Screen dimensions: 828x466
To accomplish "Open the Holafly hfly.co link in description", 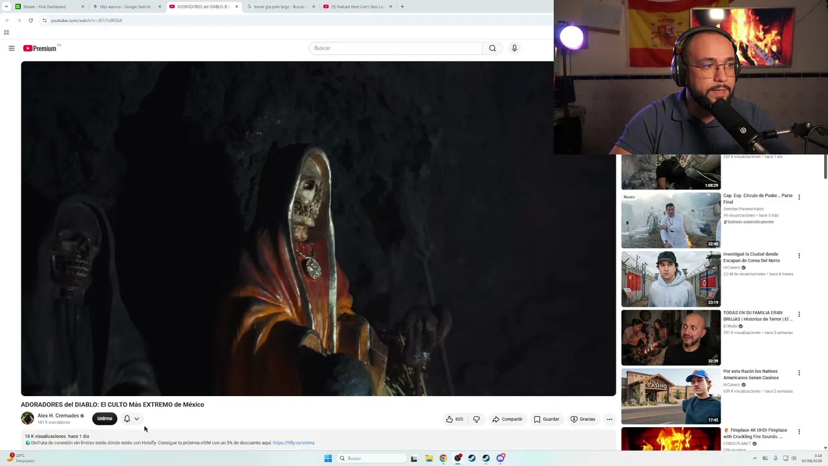I will [294, 443].
